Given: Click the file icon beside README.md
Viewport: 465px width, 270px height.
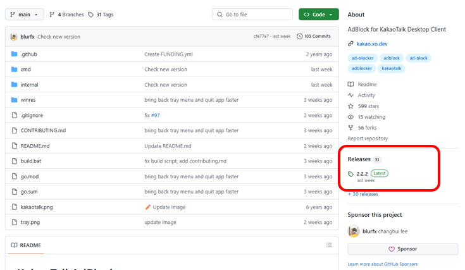Looking at the screenshot, I should click(x=14, y=146).
